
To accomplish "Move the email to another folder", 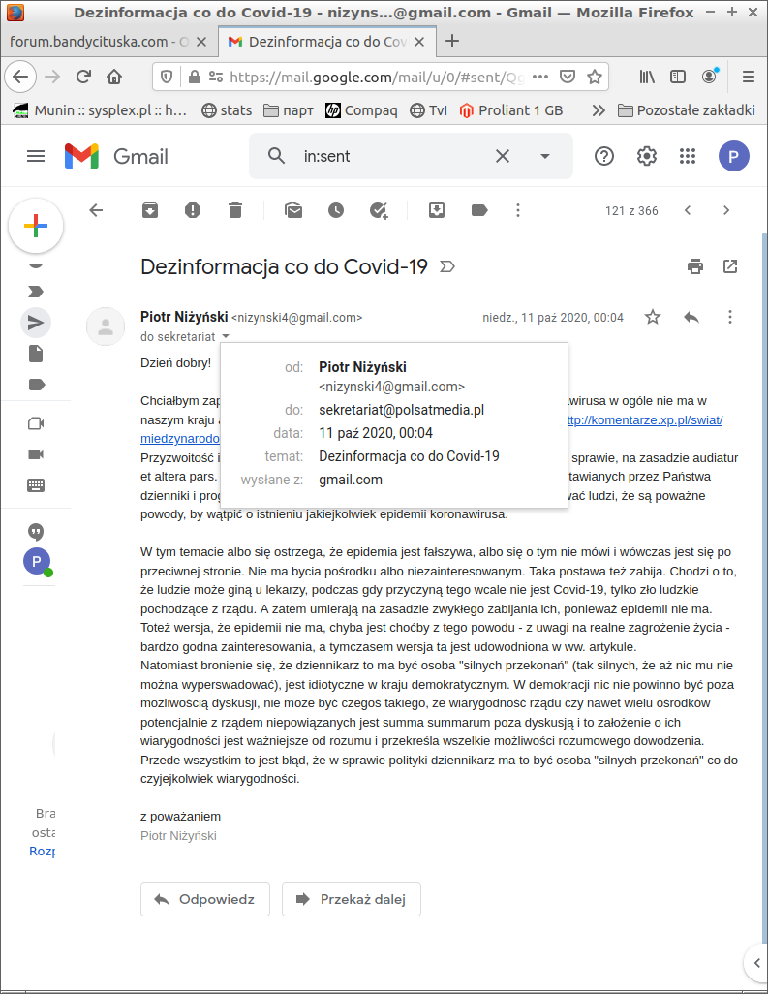I will 437,210.
